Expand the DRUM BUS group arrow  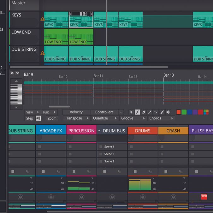[99, 131]
